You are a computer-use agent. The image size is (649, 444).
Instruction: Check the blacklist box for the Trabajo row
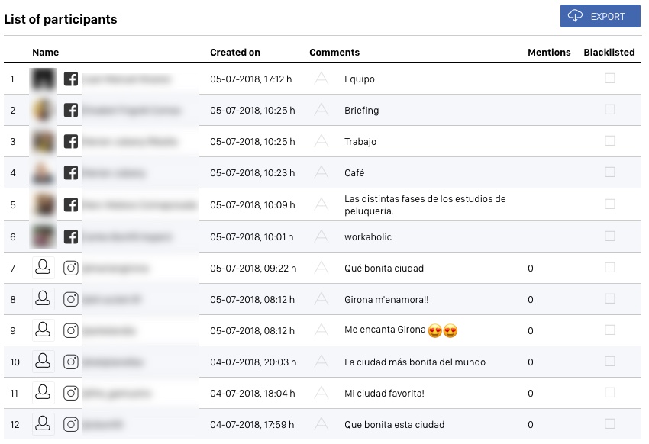pyautogui.click(x=610, y=140)
